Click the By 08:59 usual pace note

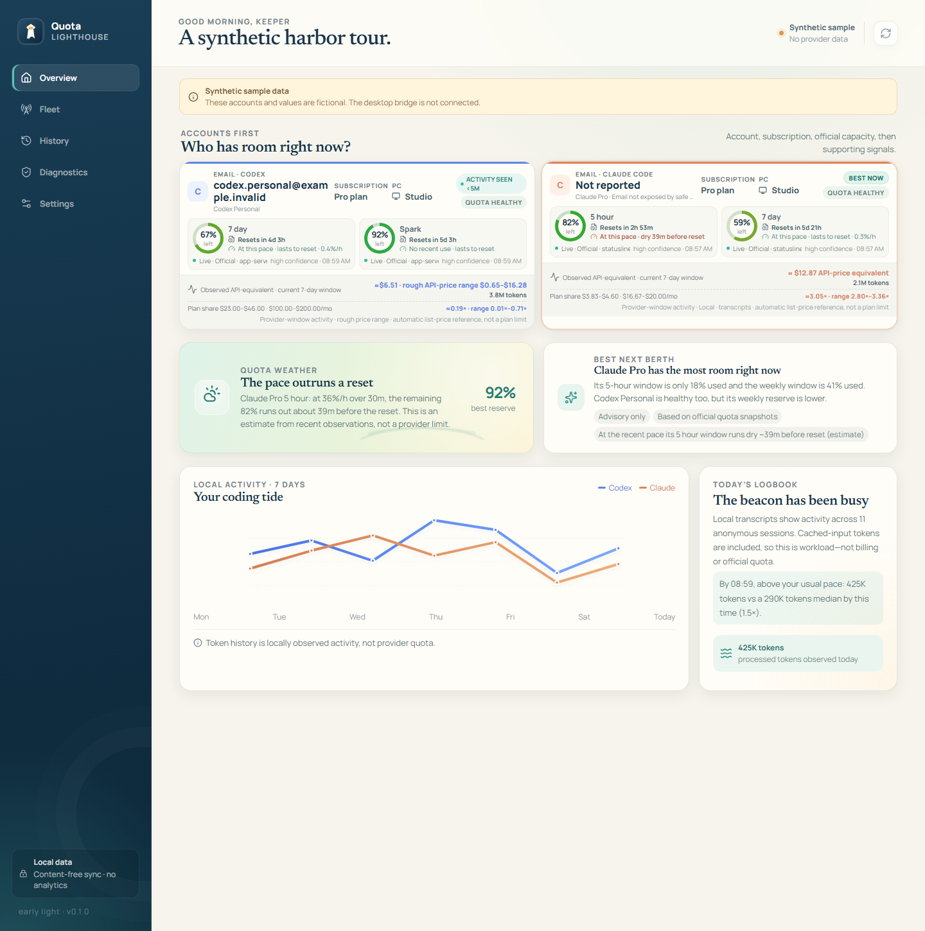click(798, 598)
